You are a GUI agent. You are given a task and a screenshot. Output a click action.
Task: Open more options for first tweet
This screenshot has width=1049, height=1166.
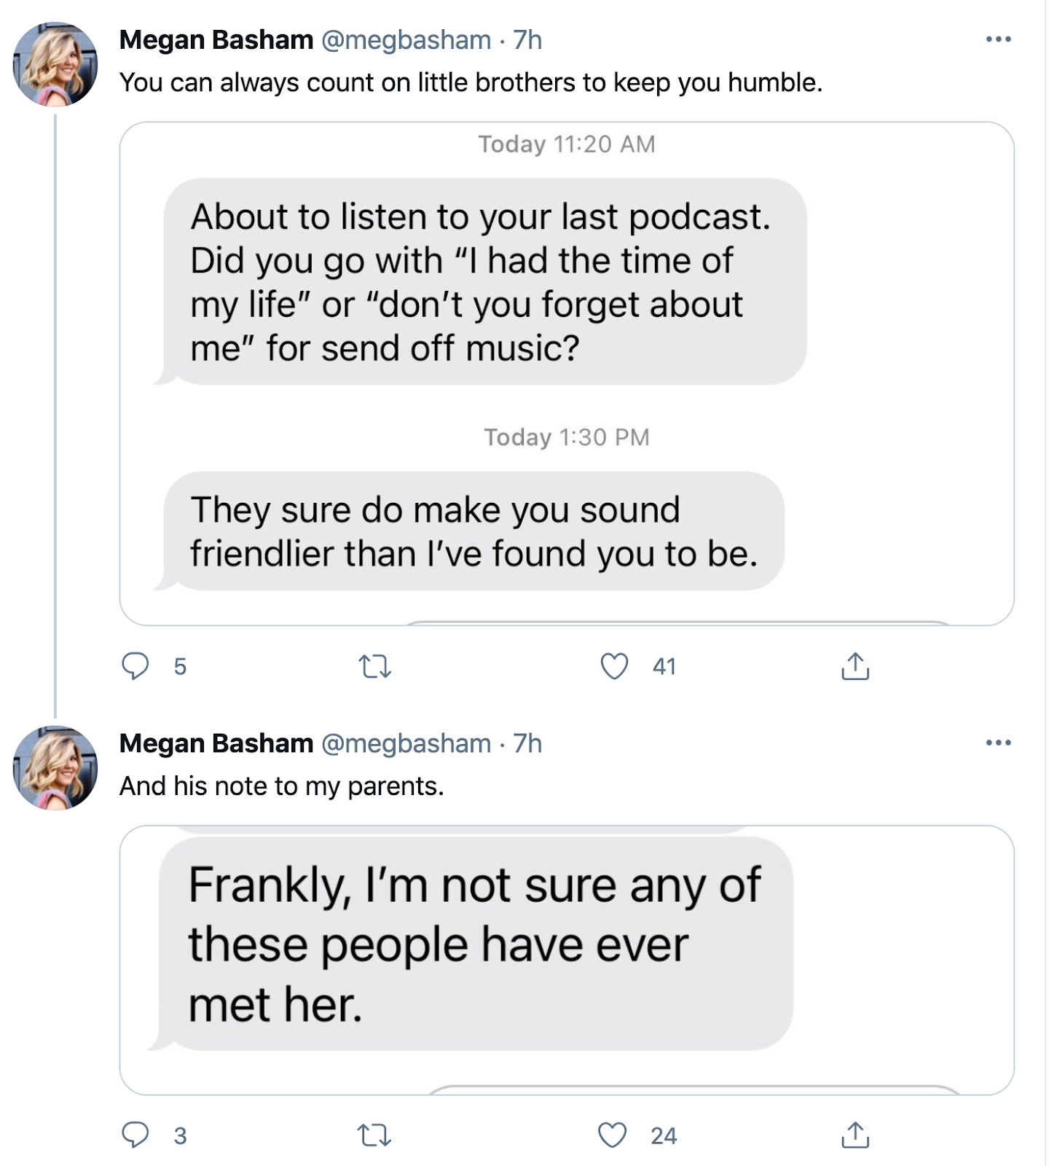tap(998, 39)
